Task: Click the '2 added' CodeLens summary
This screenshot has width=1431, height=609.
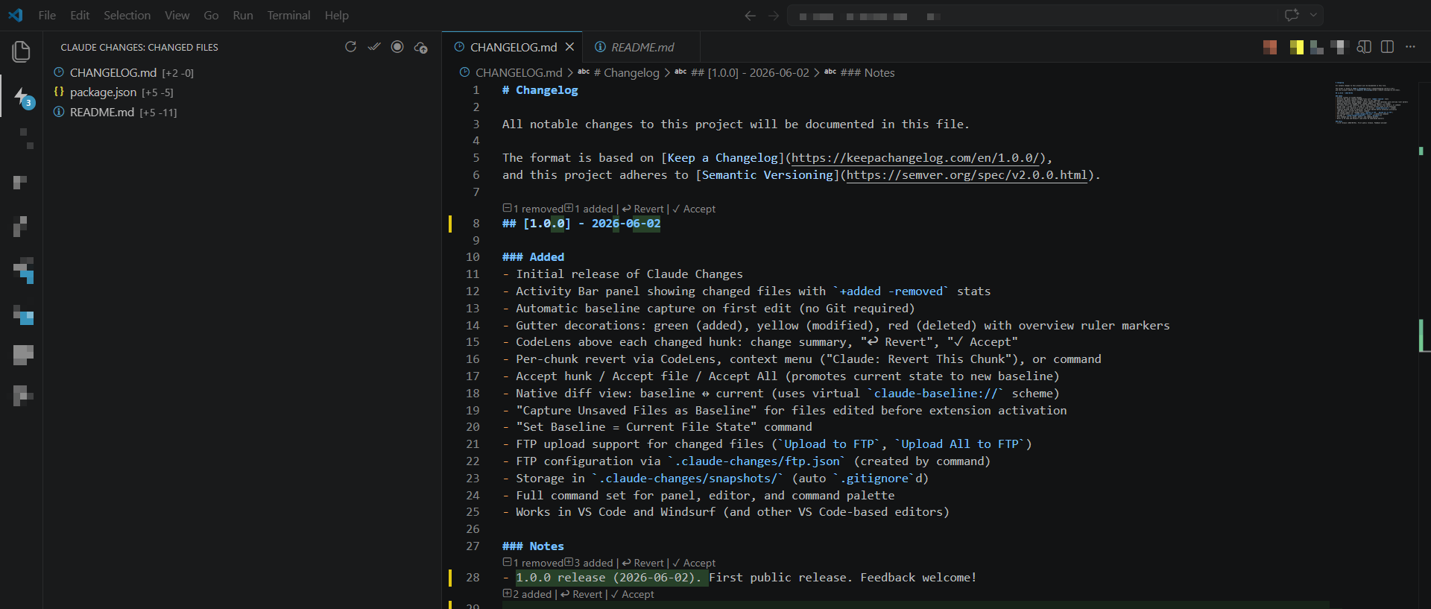Action: [527, 594]
